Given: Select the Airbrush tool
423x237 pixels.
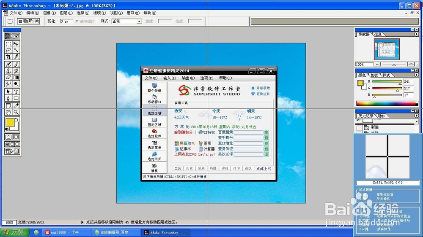Looking at the screenshot, I should coord(8,65).
